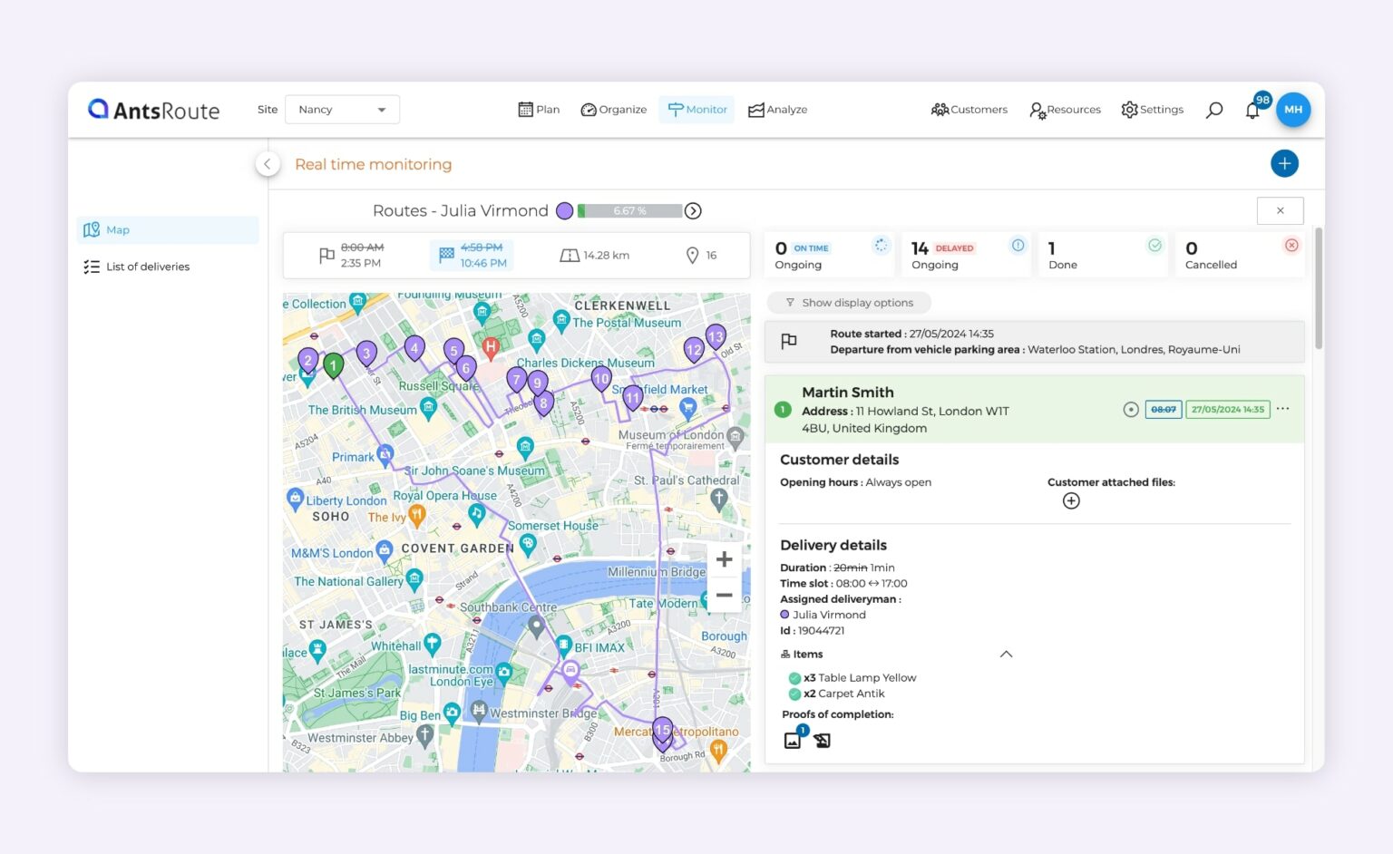This screenshot has width=1393, height=854.
Task: Open the notification bell showing 98 alerts
Action: (x=1252, y=110)
